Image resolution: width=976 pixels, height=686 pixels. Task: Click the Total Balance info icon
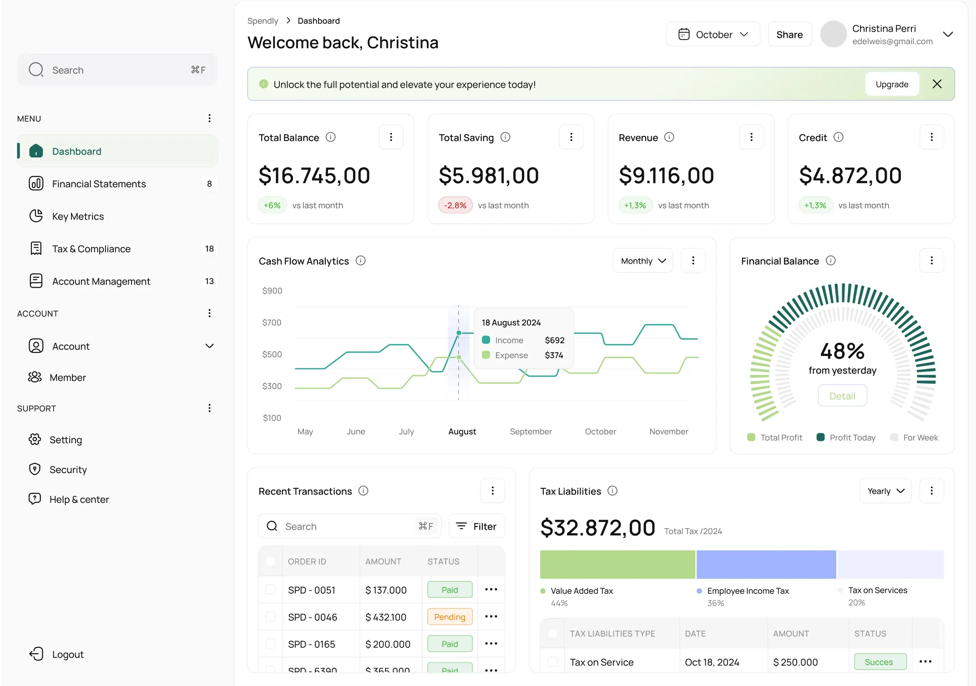tap(331, 137)
